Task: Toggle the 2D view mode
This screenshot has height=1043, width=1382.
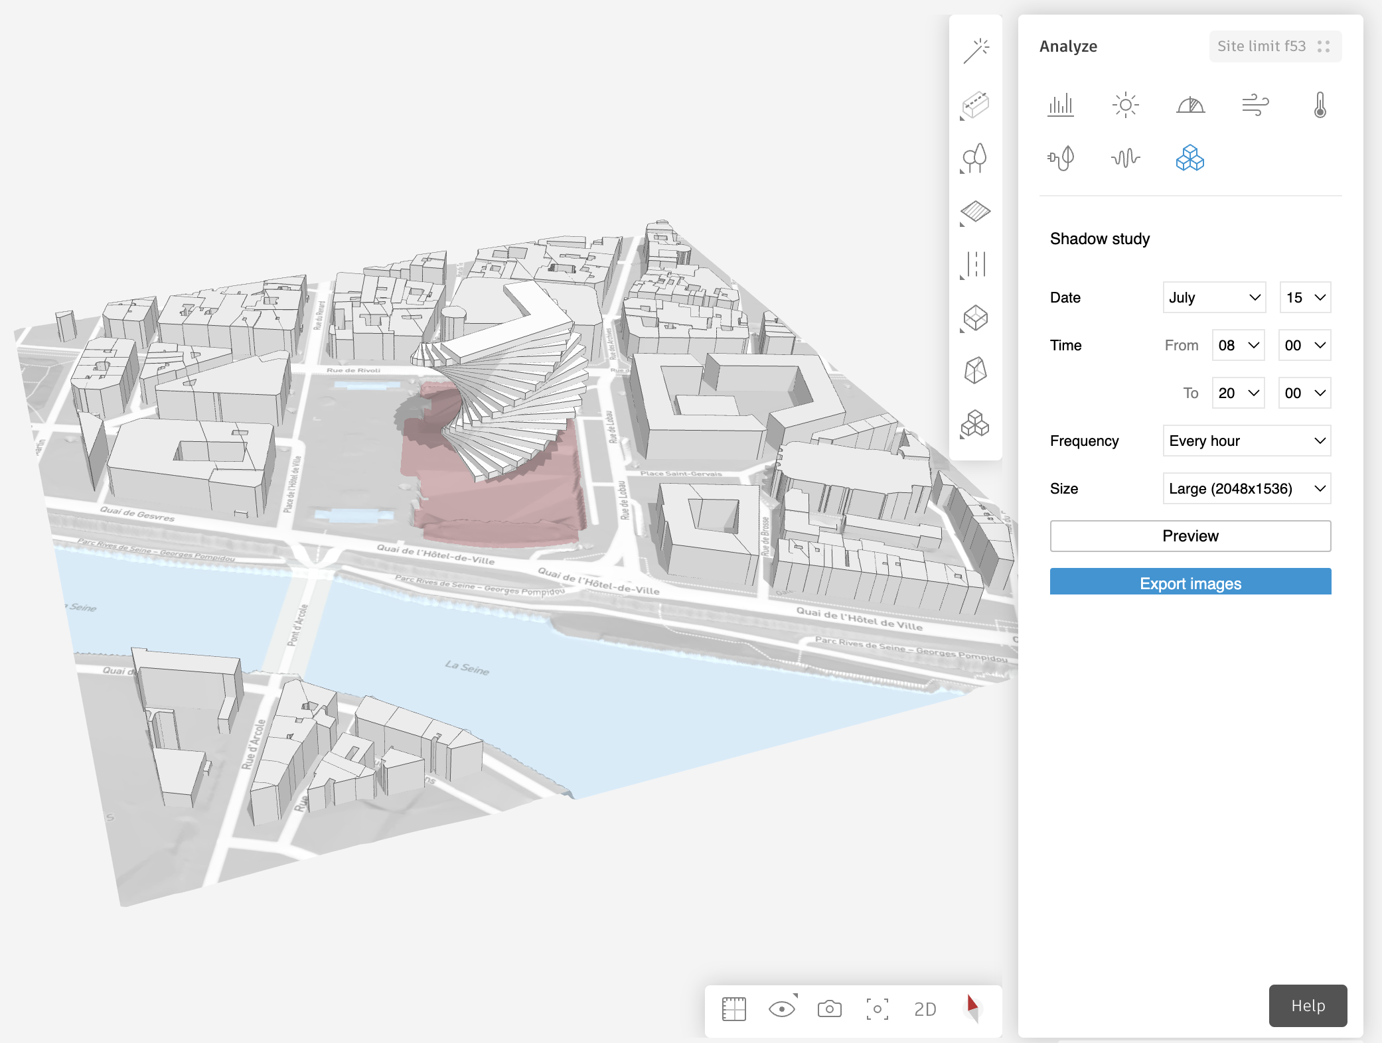Action: tap(924, 1010)
